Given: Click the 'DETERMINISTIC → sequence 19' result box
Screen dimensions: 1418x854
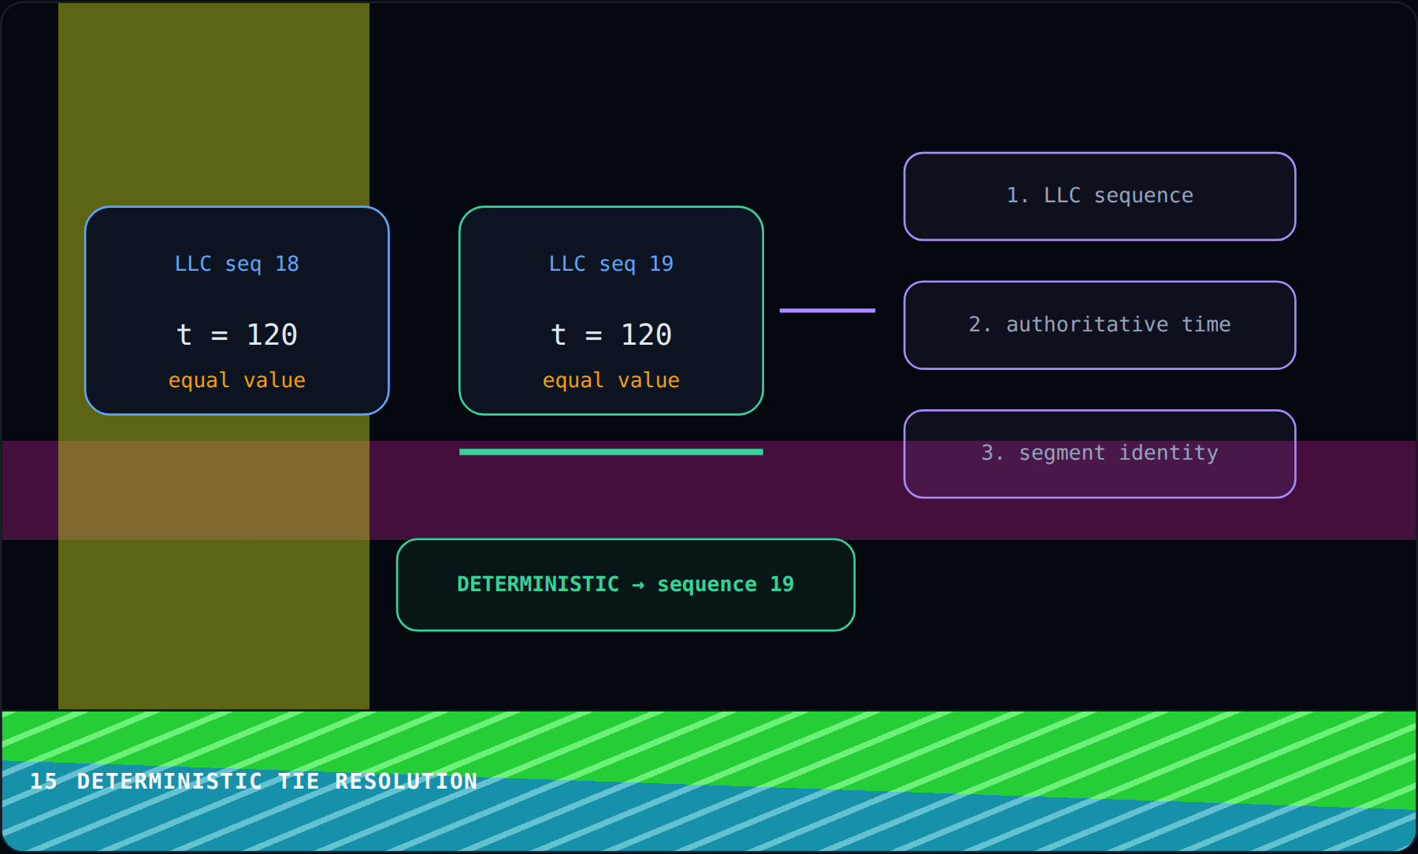Looking at the screenshot, I should [x=625, y=585].
